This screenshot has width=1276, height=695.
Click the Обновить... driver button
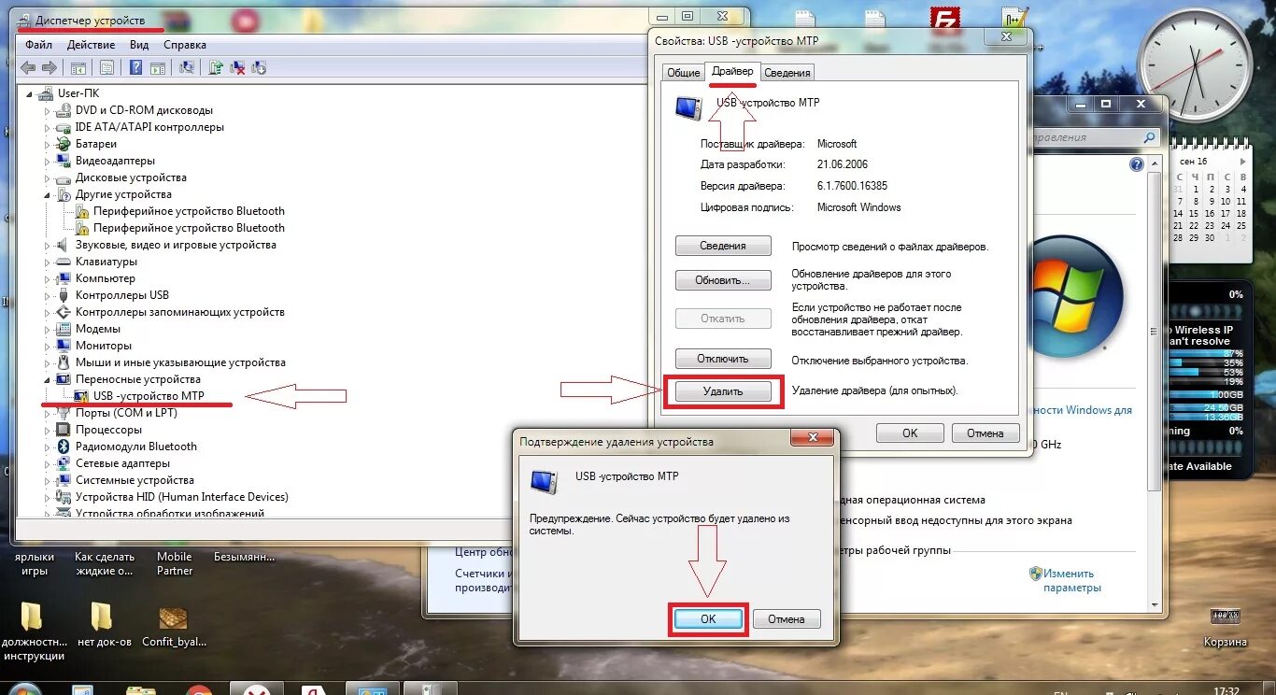click(x=723, y=280)
